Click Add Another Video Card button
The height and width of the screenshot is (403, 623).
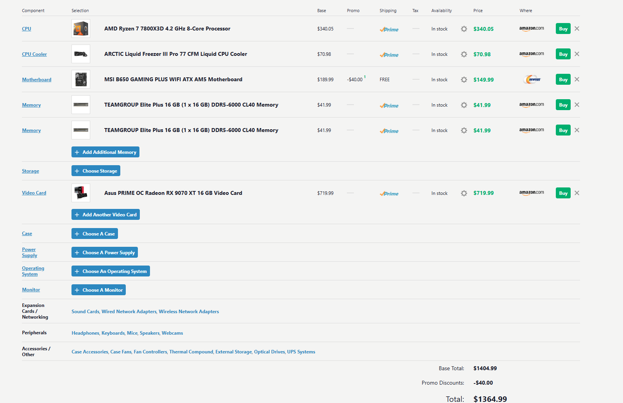pos(105,214)
